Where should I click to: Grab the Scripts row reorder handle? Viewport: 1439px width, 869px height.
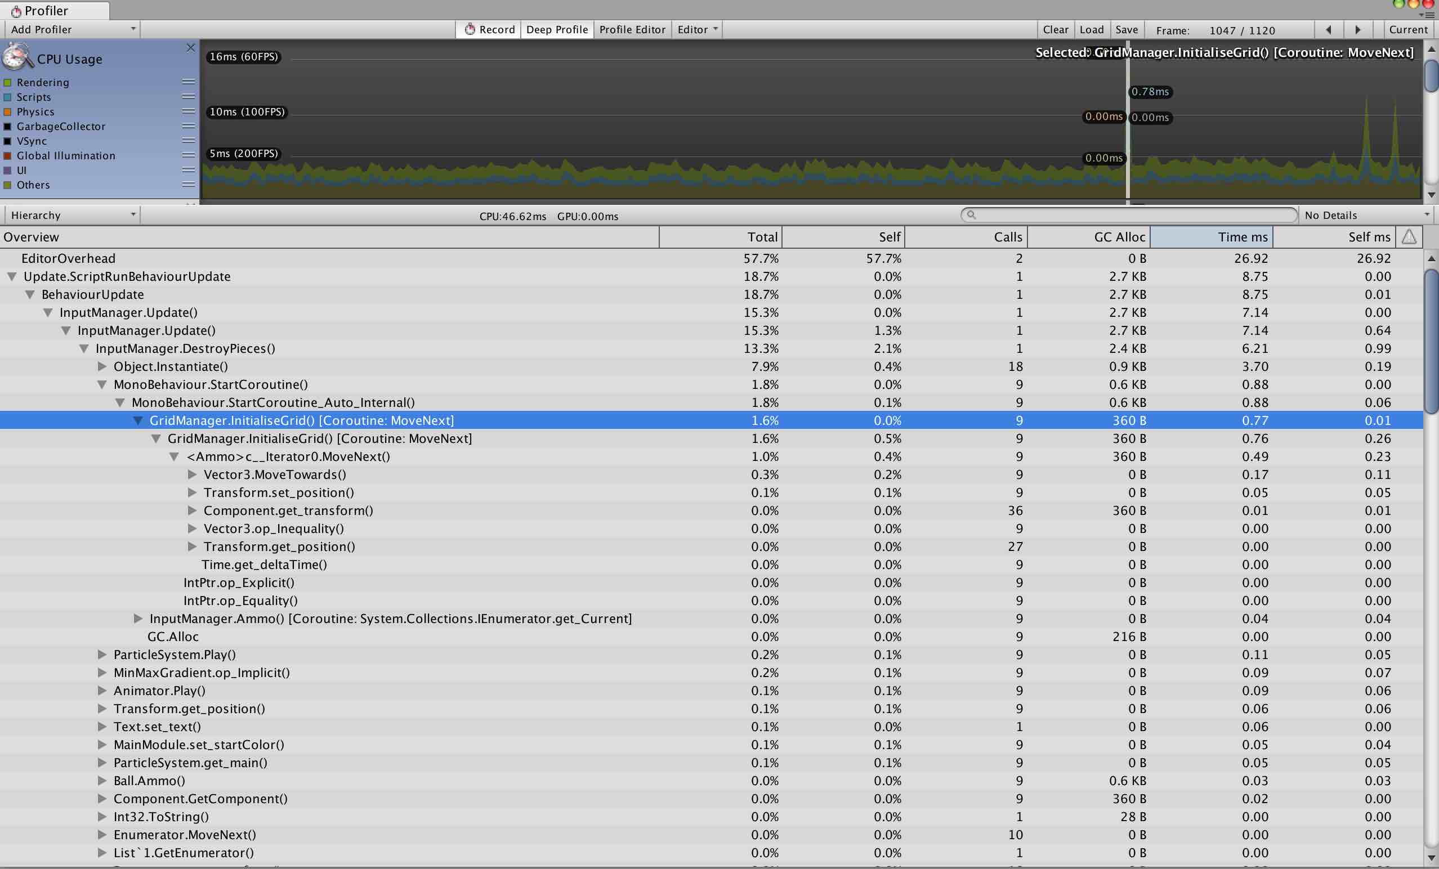coord(188,97)
